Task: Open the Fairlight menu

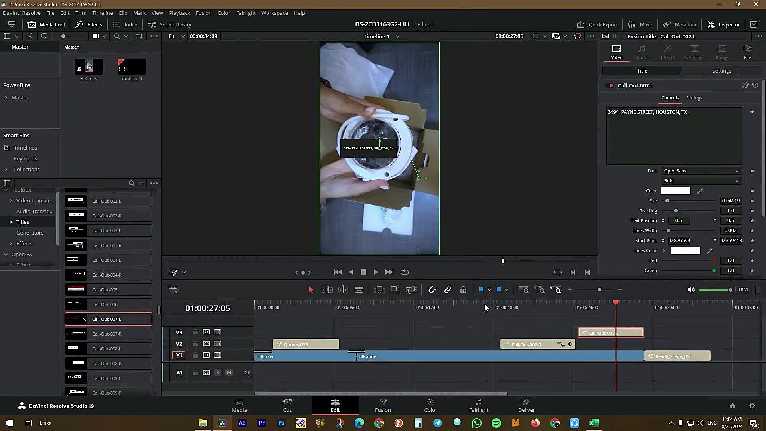Action: pyautogui.click(x=245, y=13)
